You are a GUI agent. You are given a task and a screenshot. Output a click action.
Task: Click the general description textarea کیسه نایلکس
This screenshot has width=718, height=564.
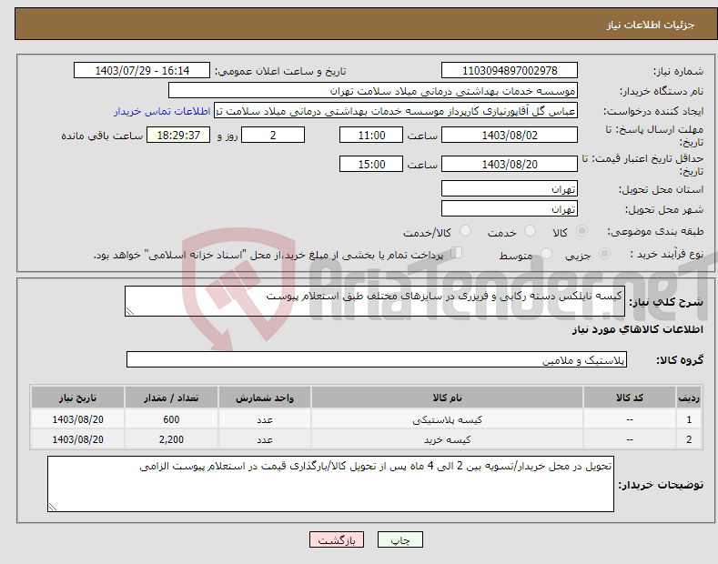point(375,301)
